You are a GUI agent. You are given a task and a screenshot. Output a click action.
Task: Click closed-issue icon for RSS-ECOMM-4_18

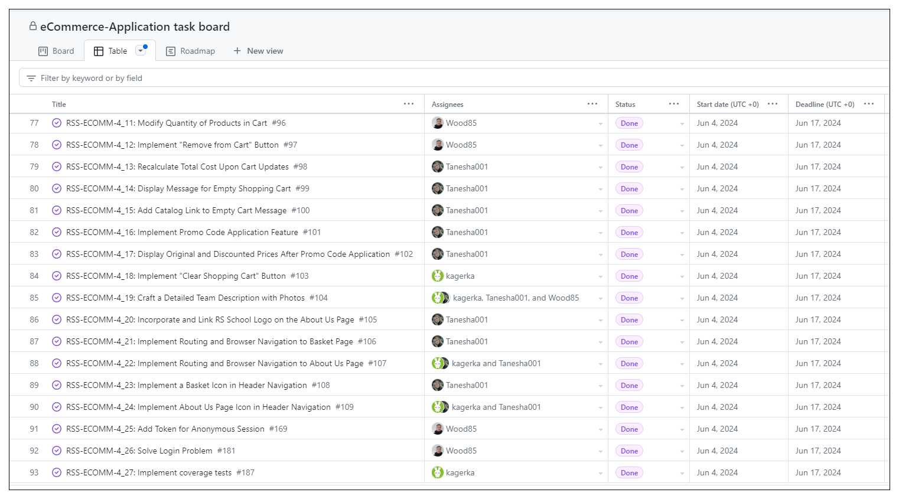click(57, 276)
